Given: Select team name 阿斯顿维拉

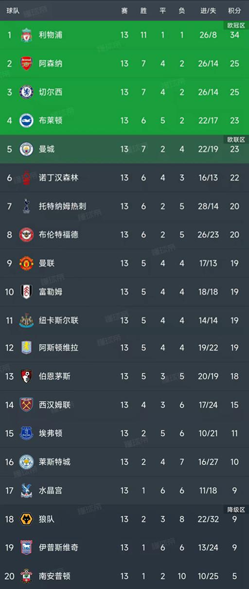Looking at the screenshot, I should (x=58, y=348).
